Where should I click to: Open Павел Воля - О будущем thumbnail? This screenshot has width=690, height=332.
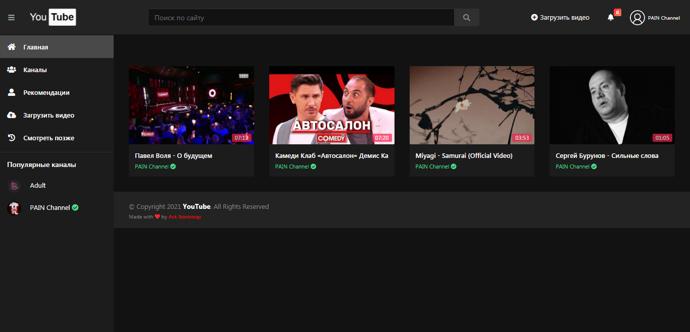pos(191,105)
